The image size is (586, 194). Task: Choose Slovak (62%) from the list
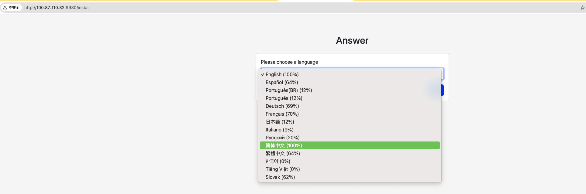click(280, 177)
